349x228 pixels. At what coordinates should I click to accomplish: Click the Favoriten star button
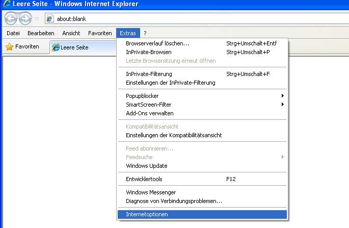[x=22, y=46]
